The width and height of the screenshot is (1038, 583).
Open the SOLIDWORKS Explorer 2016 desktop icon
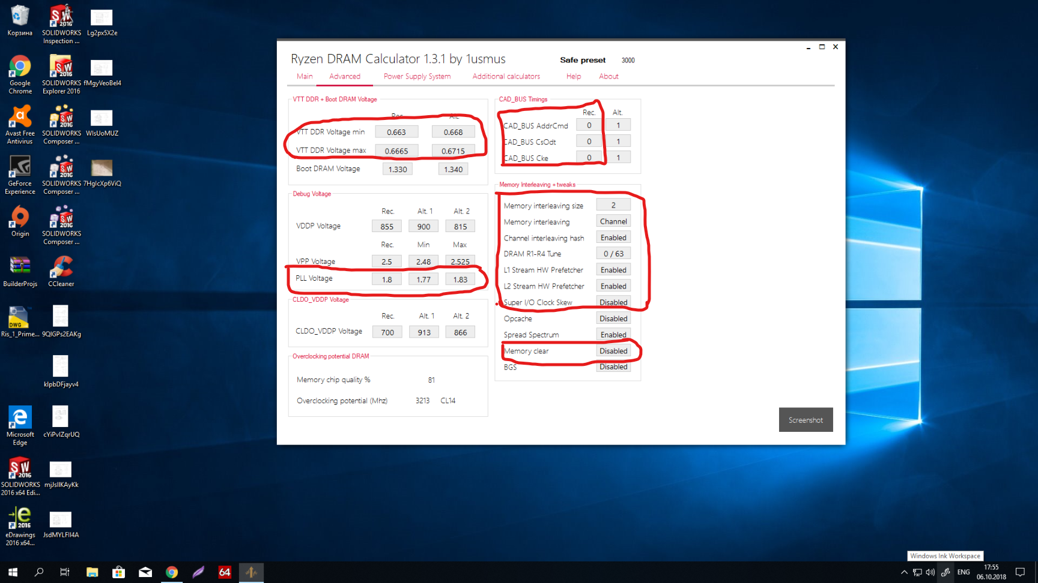pos(61,75)
